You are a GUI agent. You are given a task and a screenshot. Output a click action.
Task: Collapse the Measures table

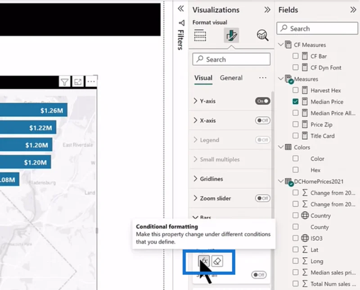pyautogui.click(x=280, y=79)
